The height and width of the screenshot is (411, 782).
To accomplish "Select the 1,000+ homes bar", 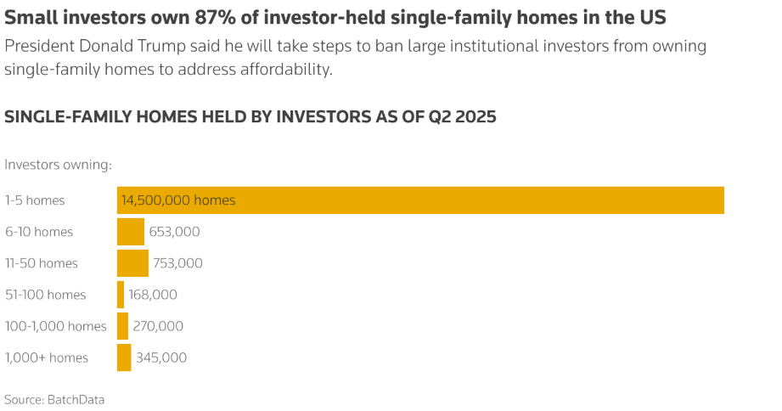I will [124, 358].
